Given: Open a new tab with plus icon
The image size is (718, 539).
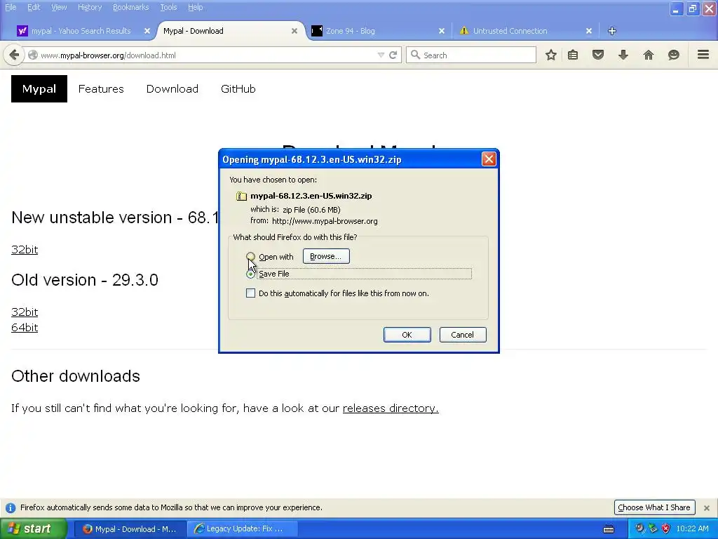Looking at the screenshot, I should pos(611,31).
